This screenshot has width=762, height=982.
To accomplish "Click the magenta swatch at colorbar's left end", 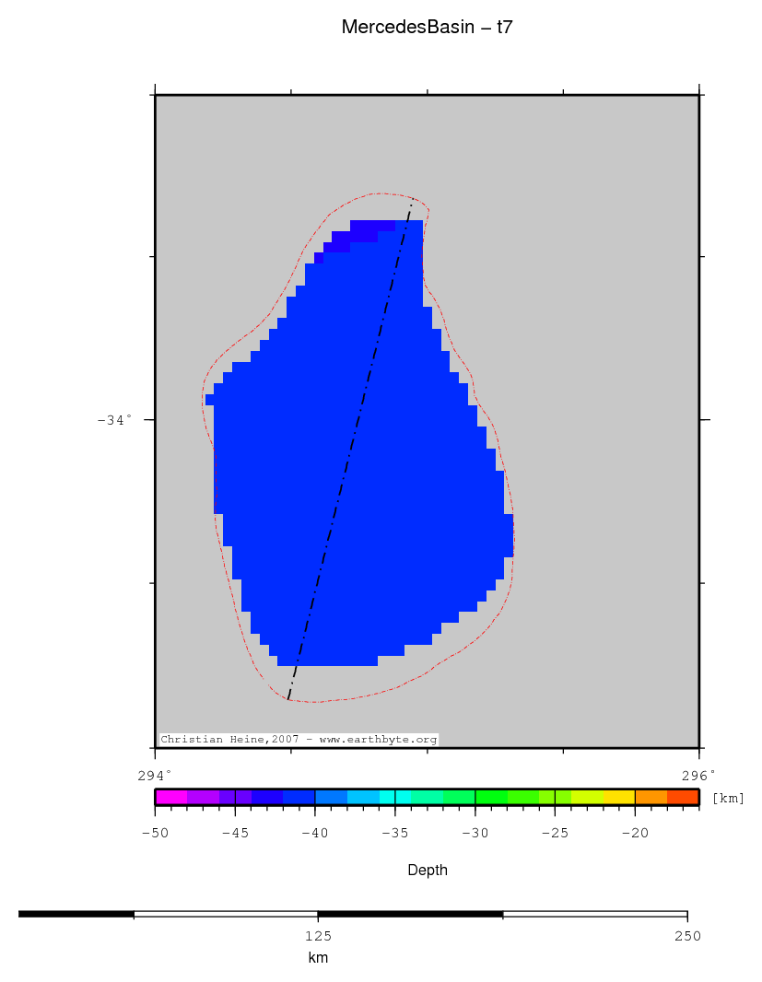I will click(x=171, y=797).
